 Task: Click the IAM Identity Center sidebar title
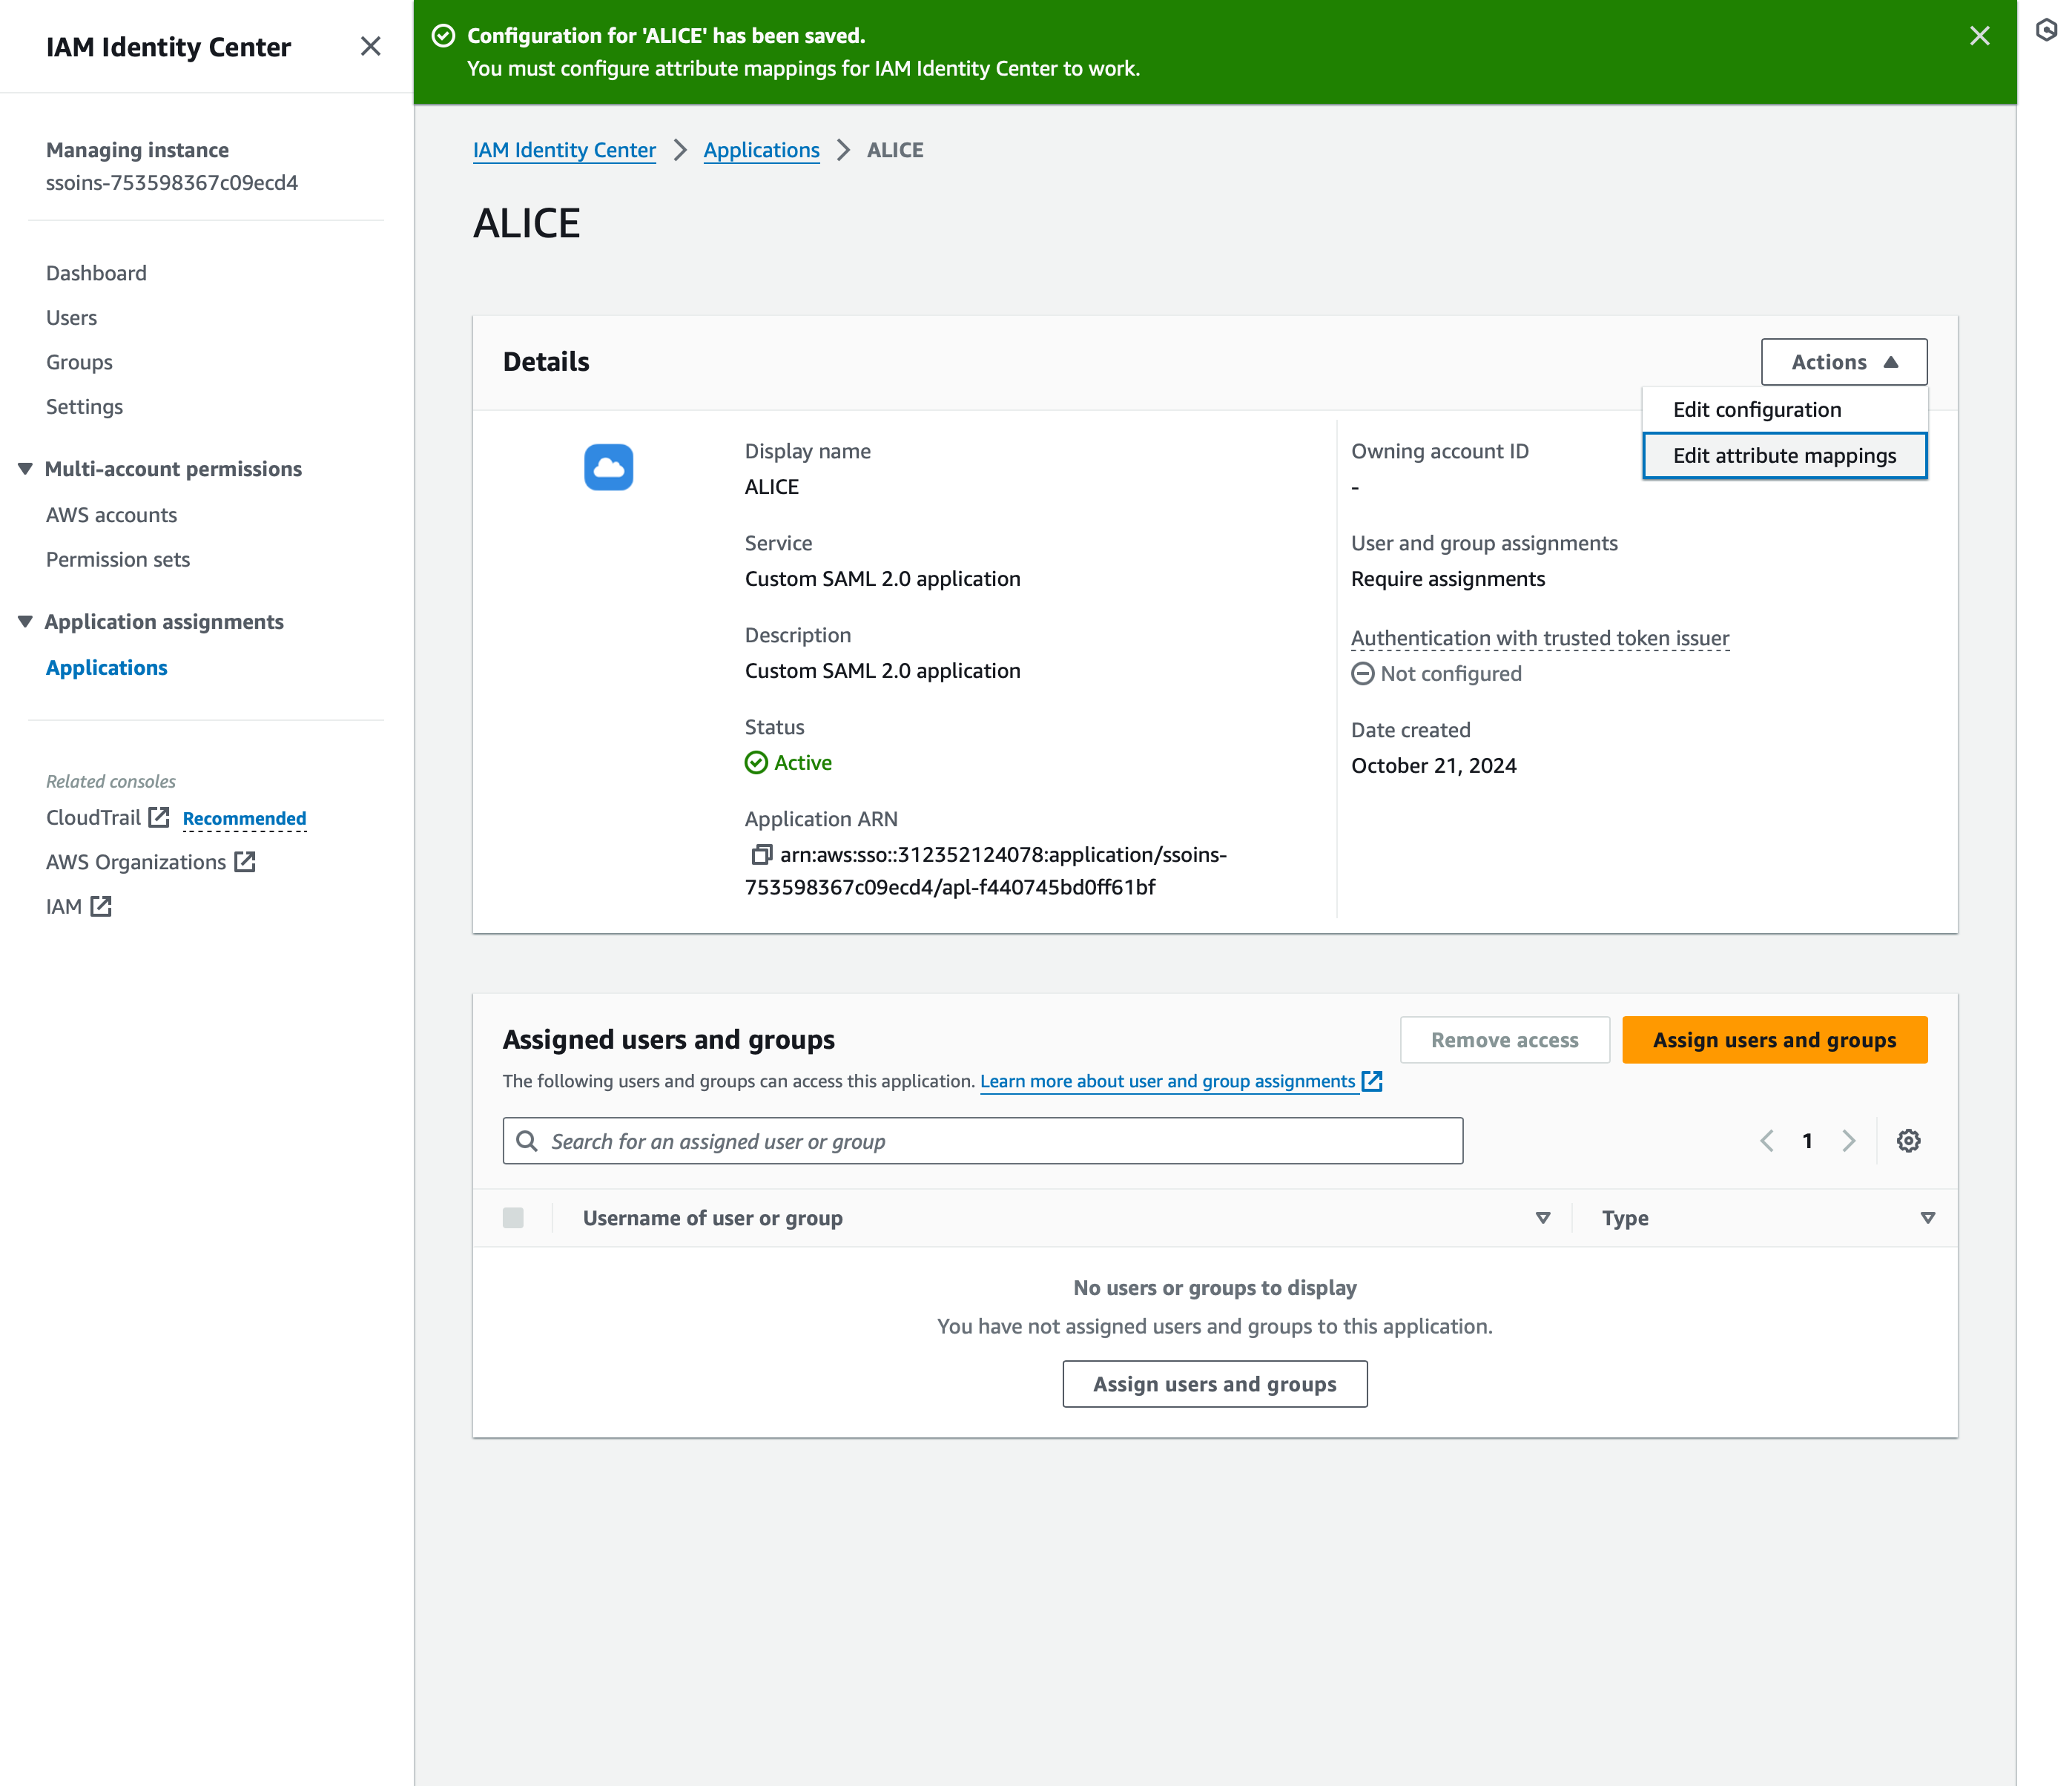pyautogui.click(x=168, y=47)
